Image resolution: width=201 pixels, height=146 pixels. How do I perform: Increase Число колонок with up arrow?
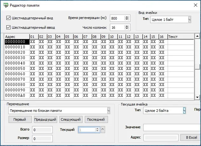pos(127,26)
